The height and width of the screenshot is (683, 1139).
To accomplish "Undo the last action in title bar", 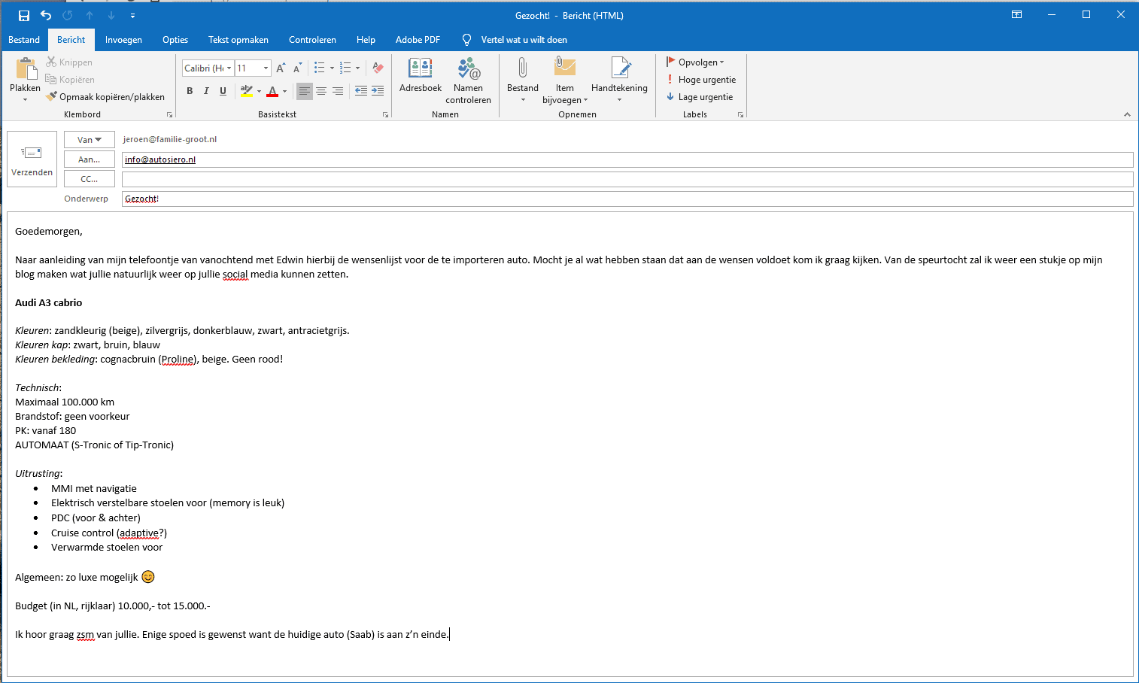I will 46,15.
